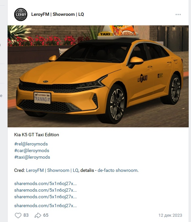
Task: Open the first sharemods.com download link
Action: [45, 183]
